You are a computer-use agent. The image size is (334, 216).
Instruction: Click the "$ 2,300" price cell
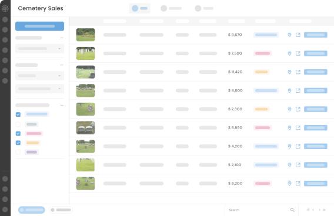click(235, 109)
